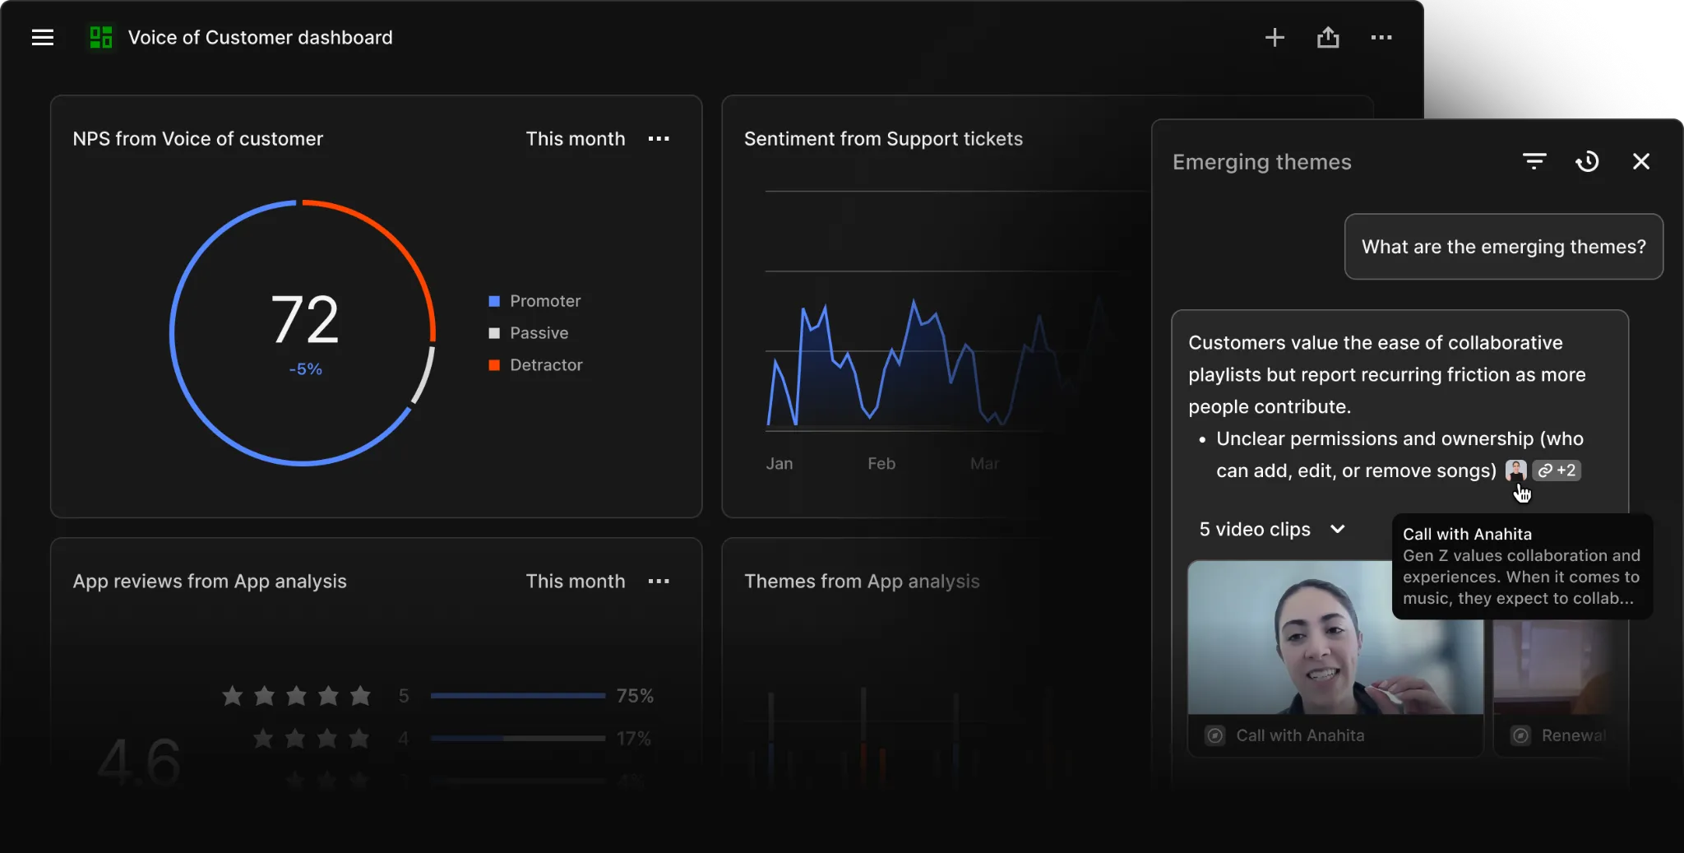View history in Emerging themes panel
The image size is (1684, 853).
click(x=1588, y=161)
